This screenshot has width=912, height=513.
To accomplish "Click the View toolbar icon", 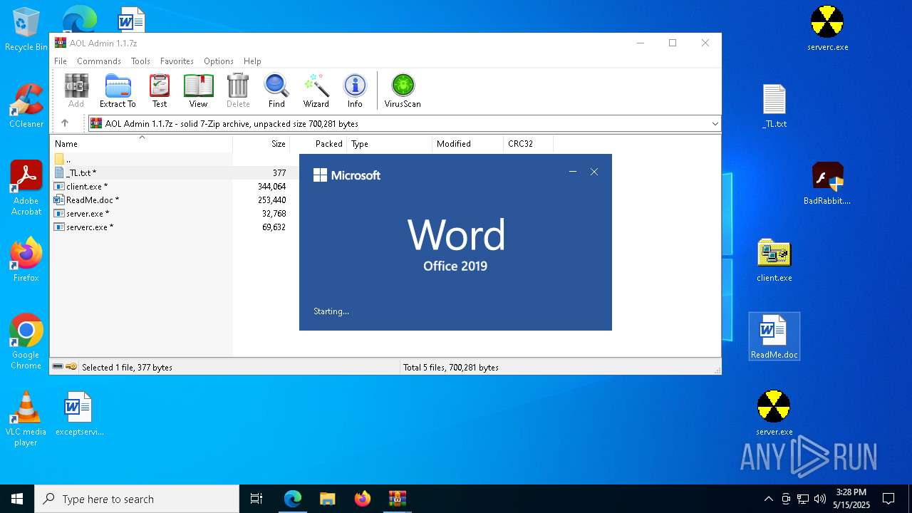I will (x=198, y=90).
